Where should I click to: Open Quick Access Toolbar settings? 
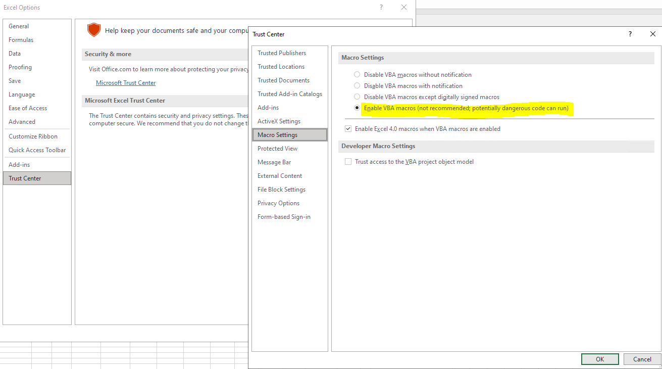pos(37,150)
